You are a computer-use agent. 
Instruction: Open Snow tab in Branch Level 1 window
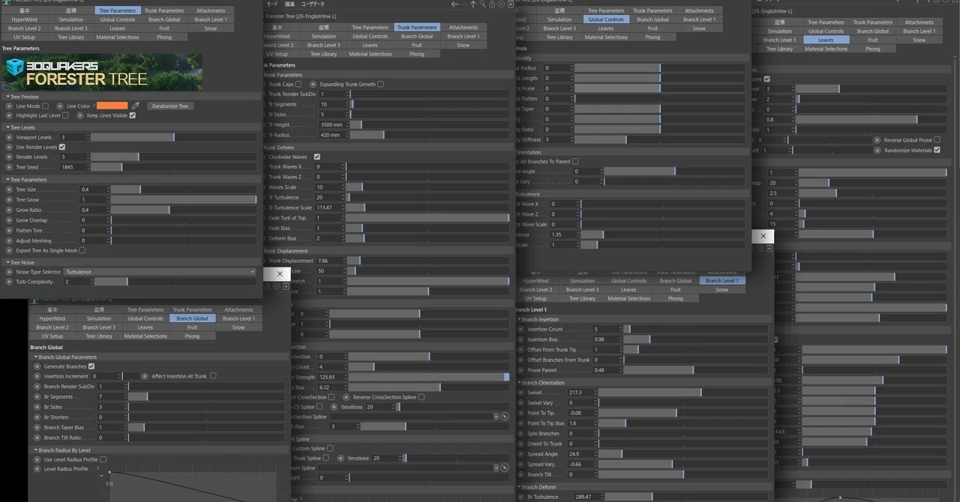721,289
